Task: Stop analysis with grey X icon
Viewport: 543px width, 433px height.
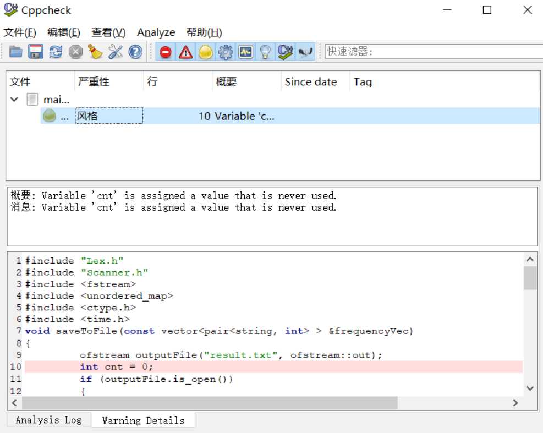Action: [75, 52]
